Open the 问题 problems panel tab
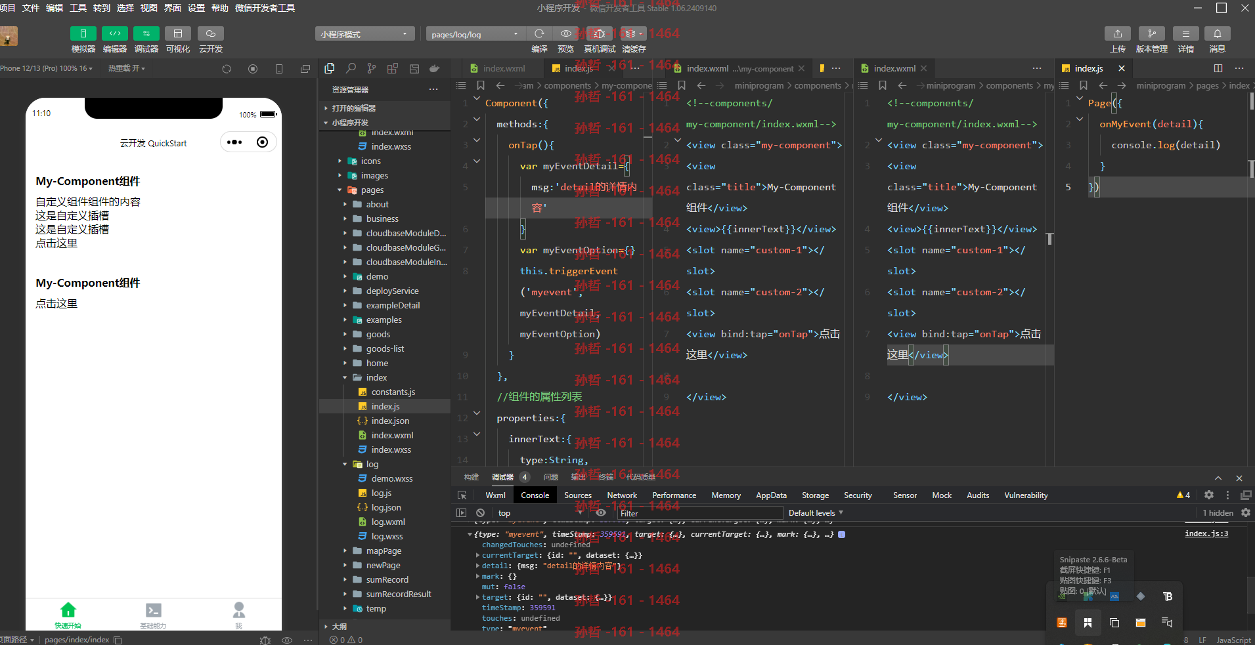Viewport: 1255px width, 645px height. 551,477
